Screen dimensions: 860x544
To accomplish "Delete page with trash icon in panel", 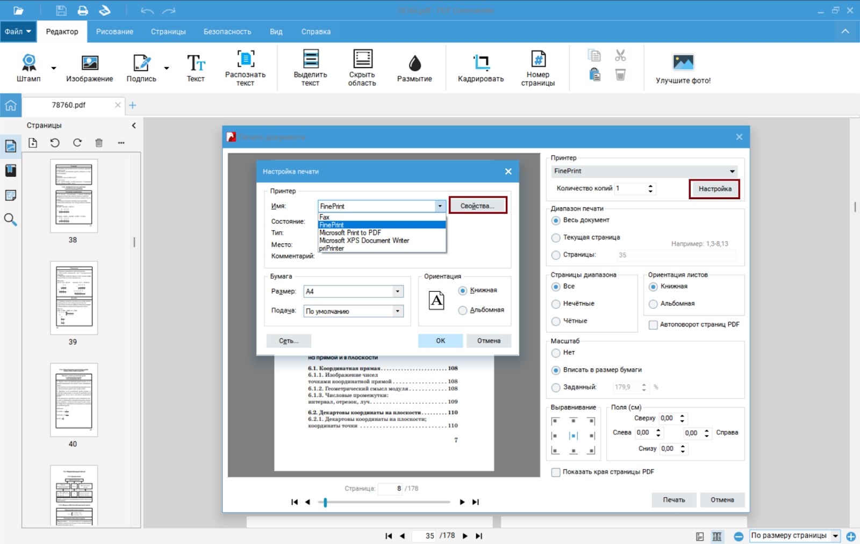I will (x=99, y=143).
